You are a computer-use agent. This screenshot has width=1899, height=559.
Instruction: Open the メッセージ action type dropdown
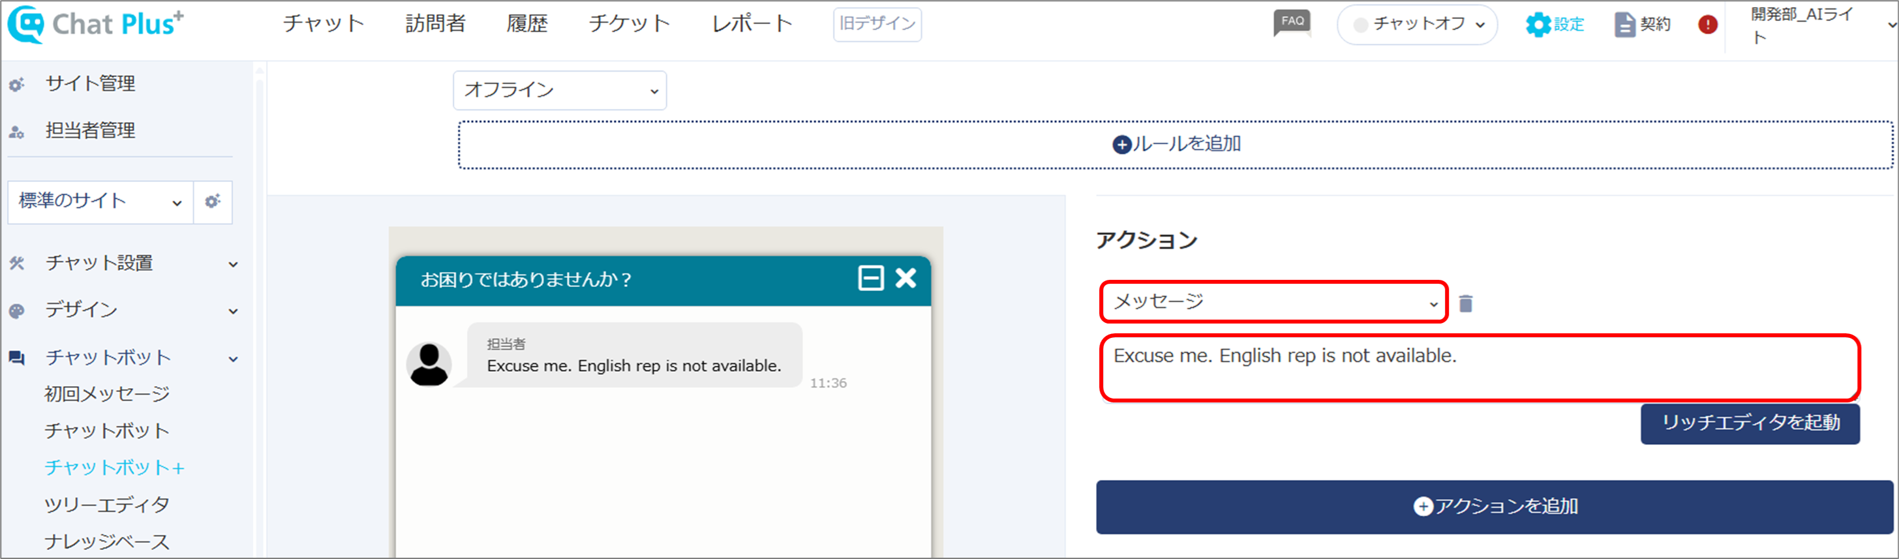point(1274,301)
